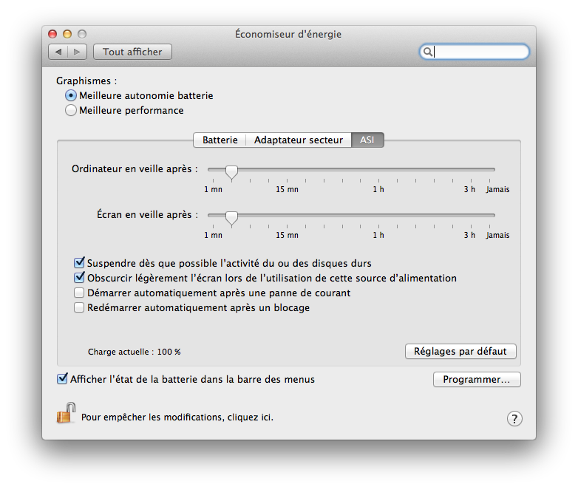The width and height of the screenshot is (578, 498).
Task: Switch to the Batterie tab
Action: coord(220,140)
